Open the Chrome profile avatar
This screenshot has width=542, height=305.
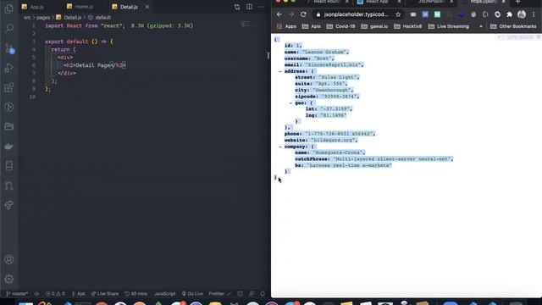(x=522, y=14)
